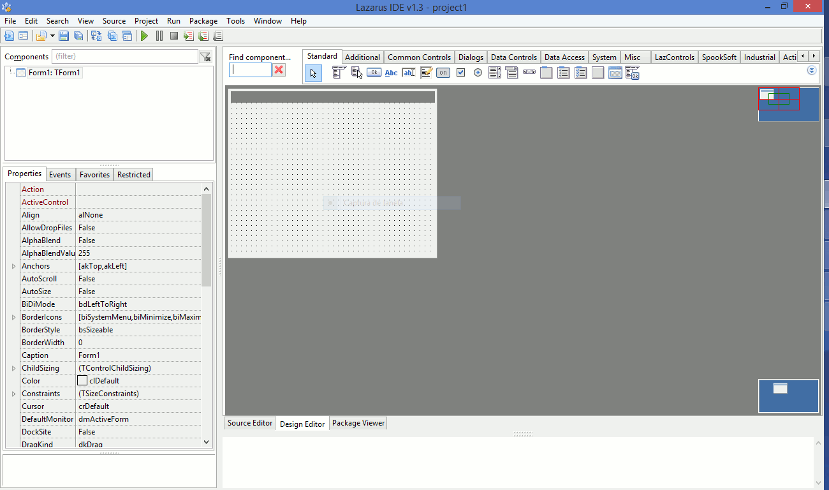Click the Pause debugging icon
Image resolution: width=829 pixels, height=490 pixels.
point(159,36)
